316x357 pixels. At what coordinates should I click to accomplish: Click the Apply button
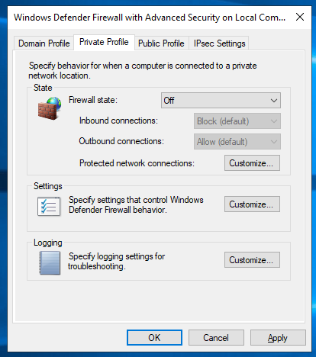pyautogui.click(x=278, y=338)
